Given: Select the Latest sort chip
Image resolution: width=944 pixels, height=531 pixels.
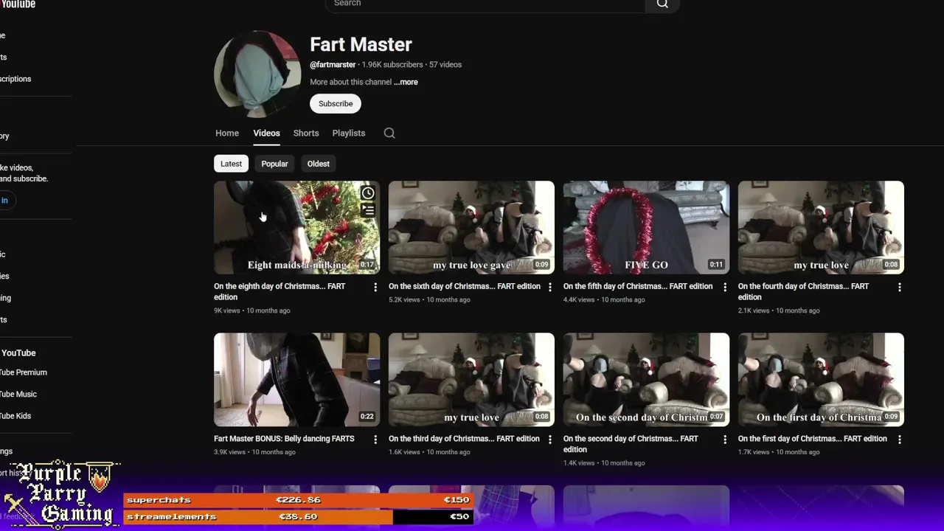Looking at the screenshot, I should [x=231, y=164].
